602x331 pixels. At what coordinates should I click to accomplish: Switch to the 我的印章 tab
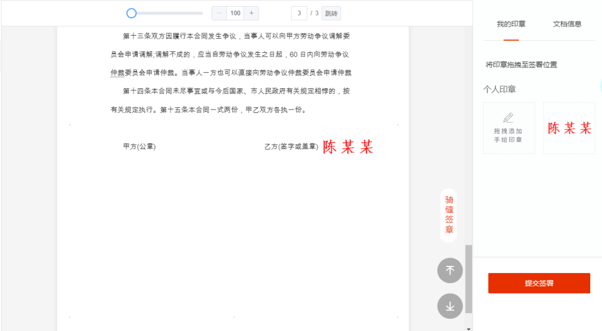[x=511, y=24]
